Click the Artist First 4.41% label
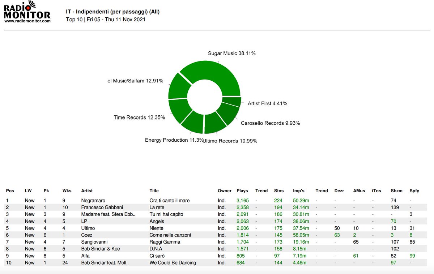Viewport: 434px width, 274px height. 267,103
